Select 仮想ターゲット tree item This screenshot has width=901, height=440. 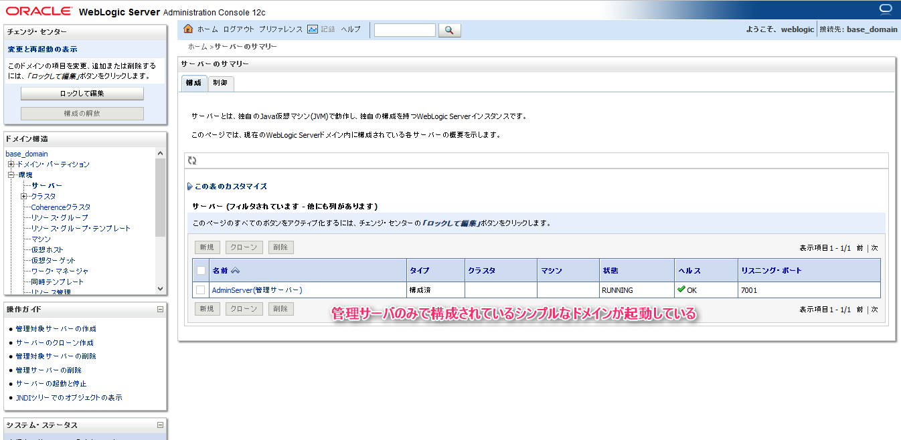pyautogui.click(x=54, y=261)
